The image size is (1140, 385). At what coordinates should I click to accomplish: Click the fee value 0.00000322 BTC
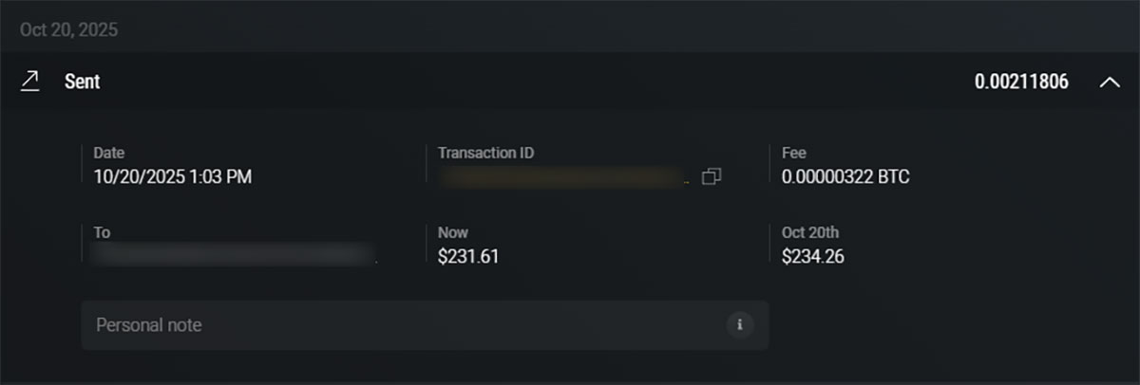[x=845, y=176]
